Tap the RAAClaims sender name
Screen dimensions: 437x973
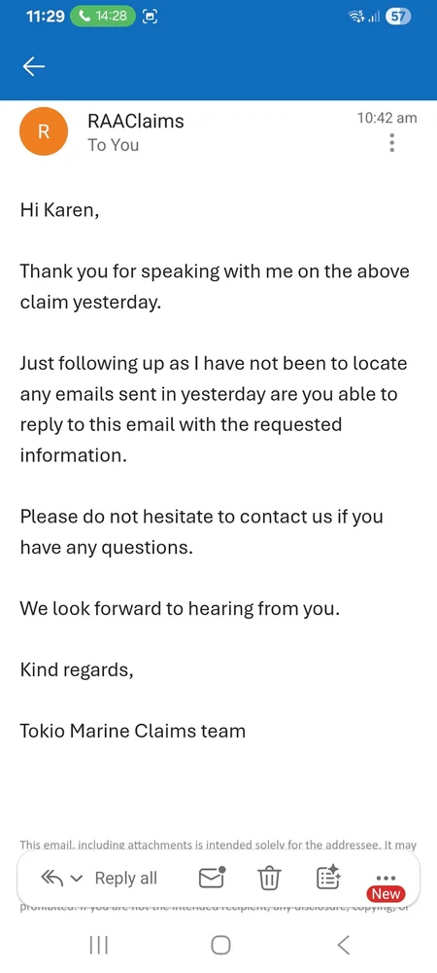pyautogui.click(x=136, y=121)
